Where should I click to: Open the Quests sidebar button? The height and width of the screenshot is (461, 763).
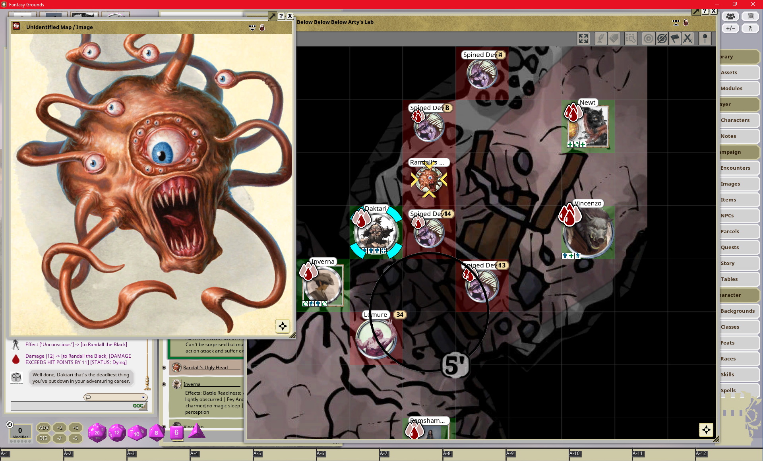[x=740, y=248]
